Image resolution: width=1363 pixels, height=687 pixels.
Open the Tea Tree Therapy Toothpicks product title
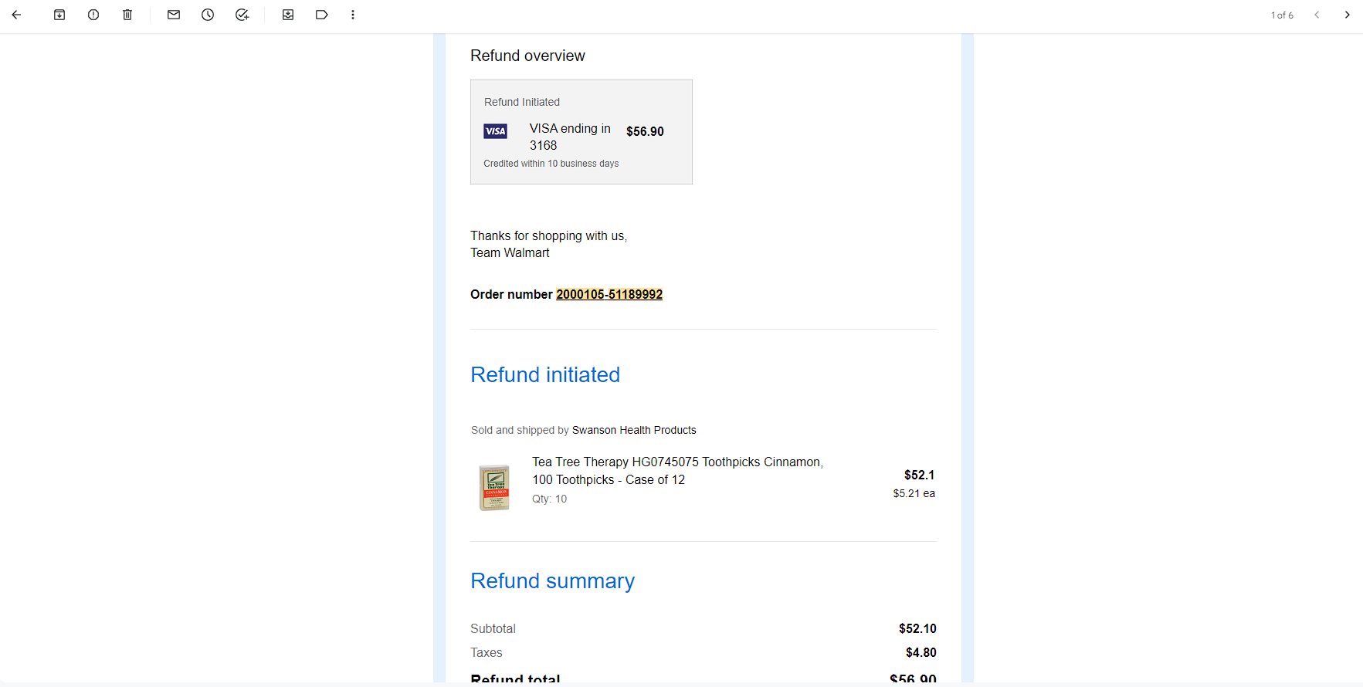(677, 470)
